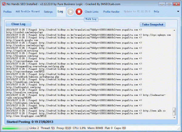The image size is (182, 132).
Task: Take a snapshot of the log
Action: pos(153,24)
